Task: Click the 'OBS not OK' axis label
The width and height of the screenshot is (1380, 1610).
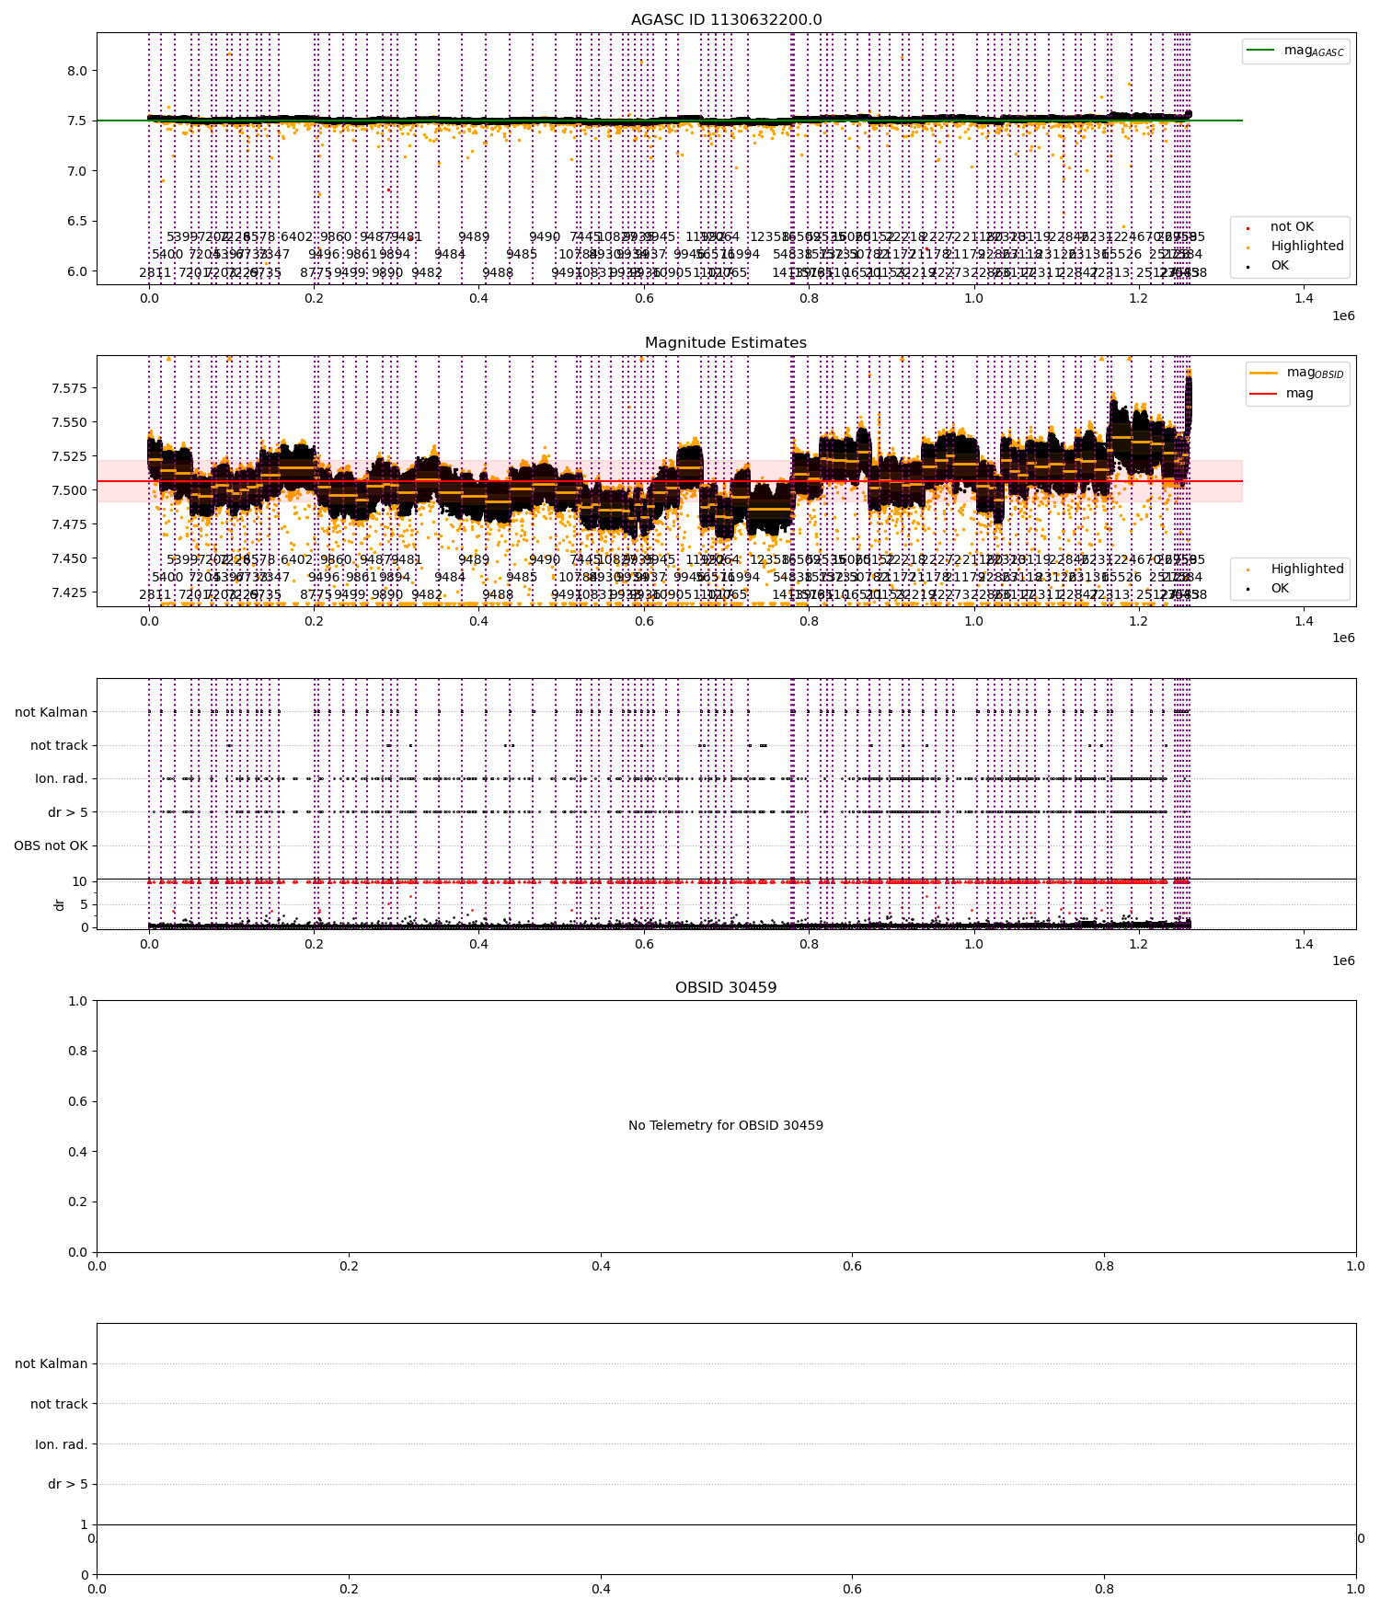Action: 51,845
